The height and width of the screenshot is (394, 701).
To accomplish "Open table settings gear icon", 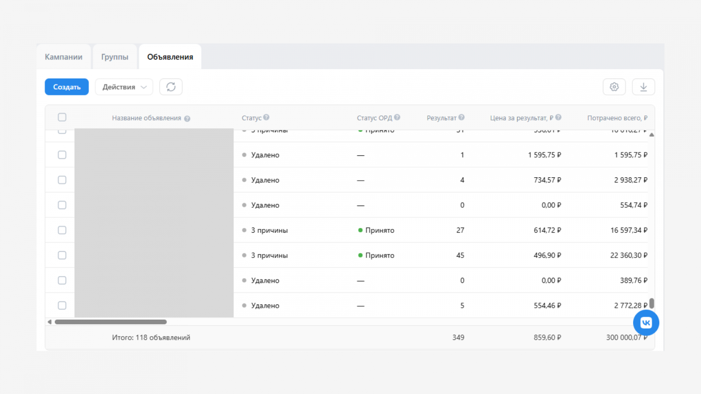I will pyautogui.click(x=614, y=87).
